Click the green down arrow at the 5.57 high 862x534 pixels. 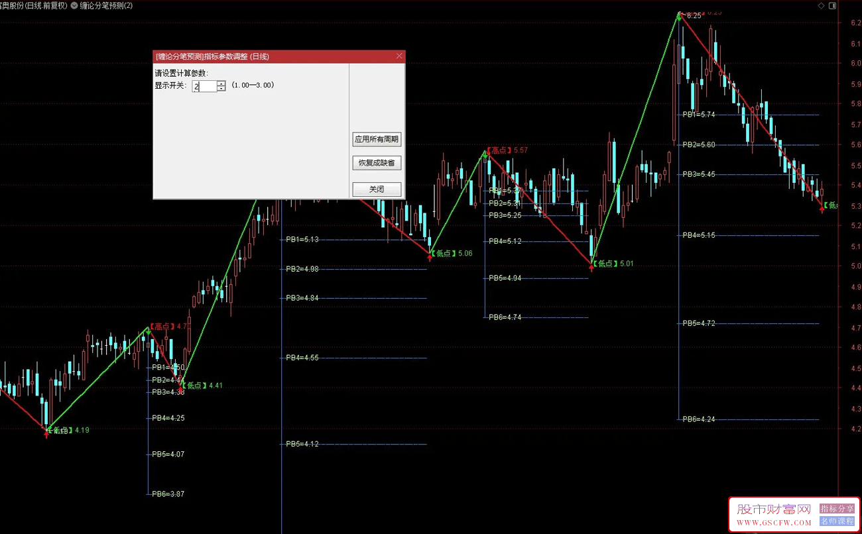point(485,154)
